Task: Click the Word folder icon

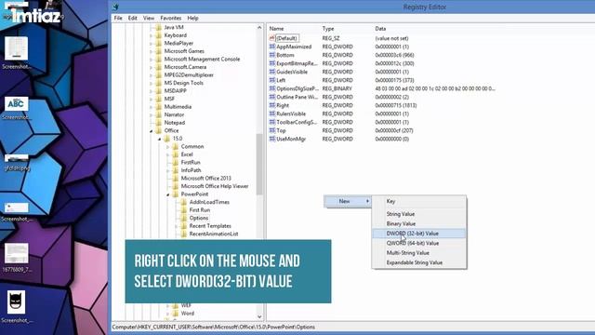Action: point(176,314)
